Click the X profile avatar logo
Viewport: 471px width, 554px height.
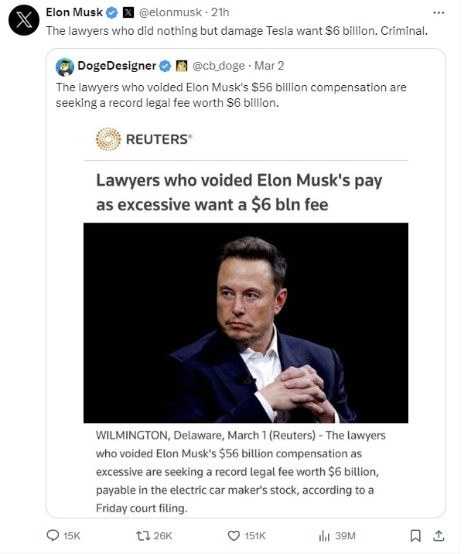tap(23, 21)
